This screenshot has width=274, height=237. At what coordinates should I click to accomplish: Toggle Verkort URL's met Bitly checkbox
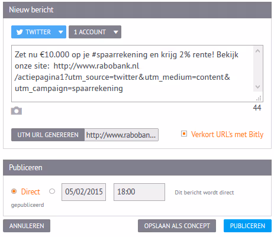(184, 134)
